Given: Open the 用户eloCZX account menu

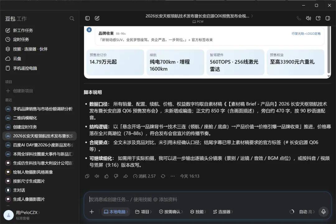Looking at the screenshot, I should [x=28, y=213].
